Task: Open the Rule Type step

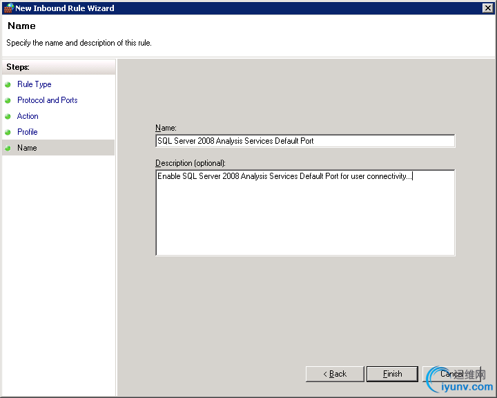Action: 35,84
